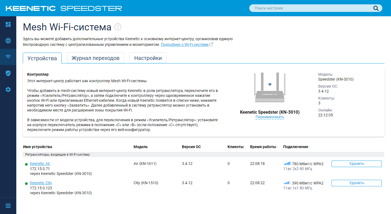Open the Настройки tab
This screenshot has height=214, width=391.
click(x=148, y=58)
